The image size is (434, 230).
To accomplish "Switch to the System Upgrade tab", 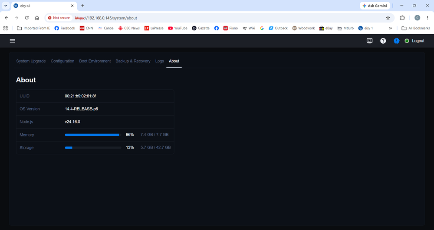I will click(x=31, y=61).
